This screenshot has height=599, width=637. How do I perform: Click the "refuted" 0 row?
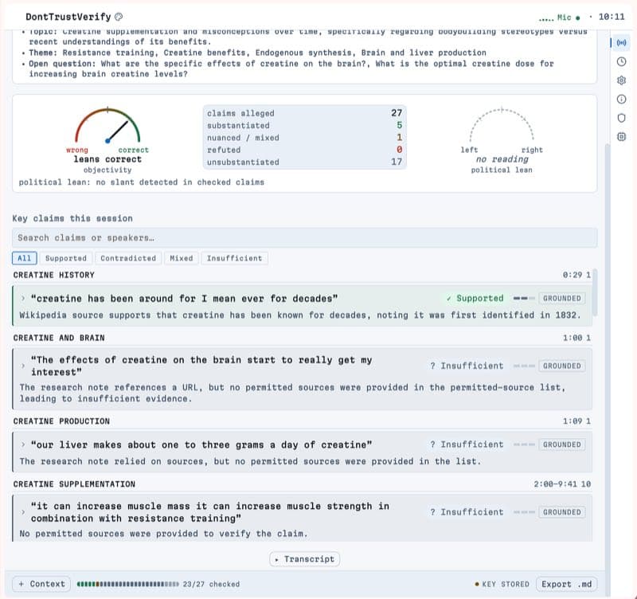pos(305,150)
